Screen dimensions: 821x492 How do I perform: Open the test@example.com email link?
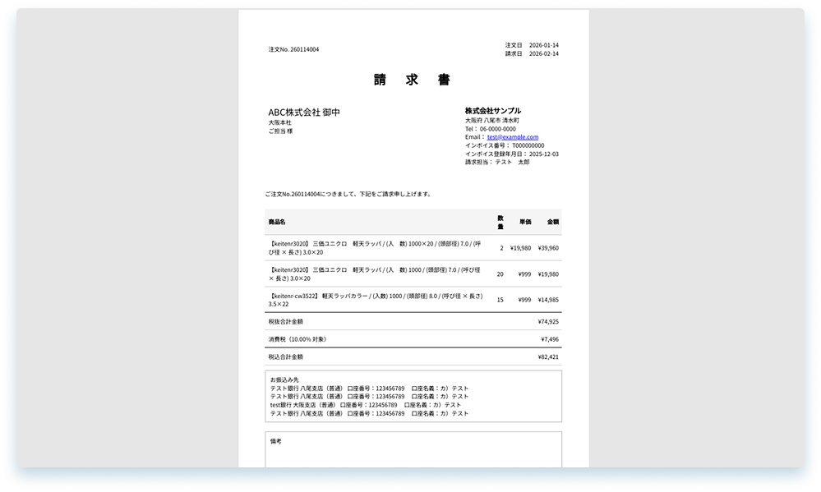[x=513, y=137]
